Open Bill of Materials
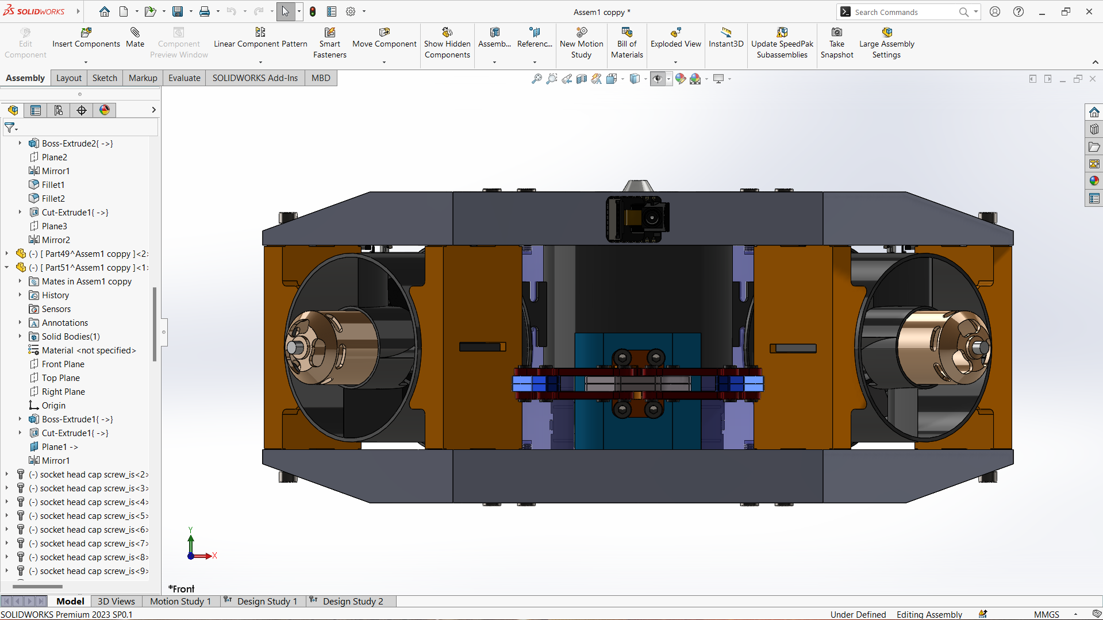Image resolution: width=1103 pixels, height=620 pixels. click(x=627, y=33)
